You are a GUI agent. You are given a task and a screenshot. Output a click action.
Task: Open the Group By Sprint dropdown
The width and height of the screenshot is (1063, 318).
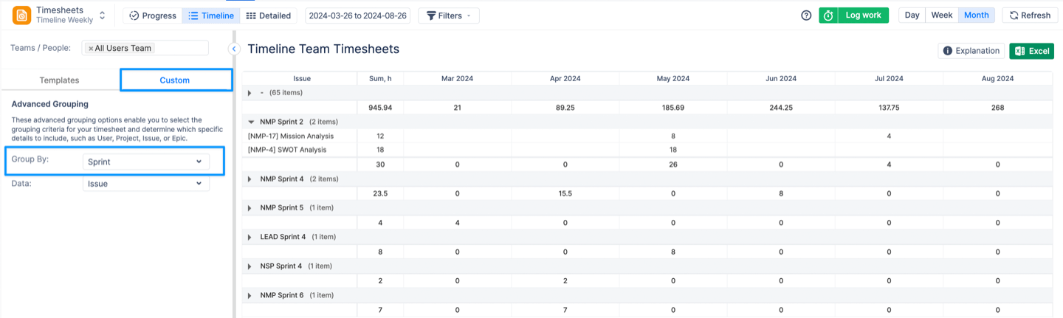(145, 162)
